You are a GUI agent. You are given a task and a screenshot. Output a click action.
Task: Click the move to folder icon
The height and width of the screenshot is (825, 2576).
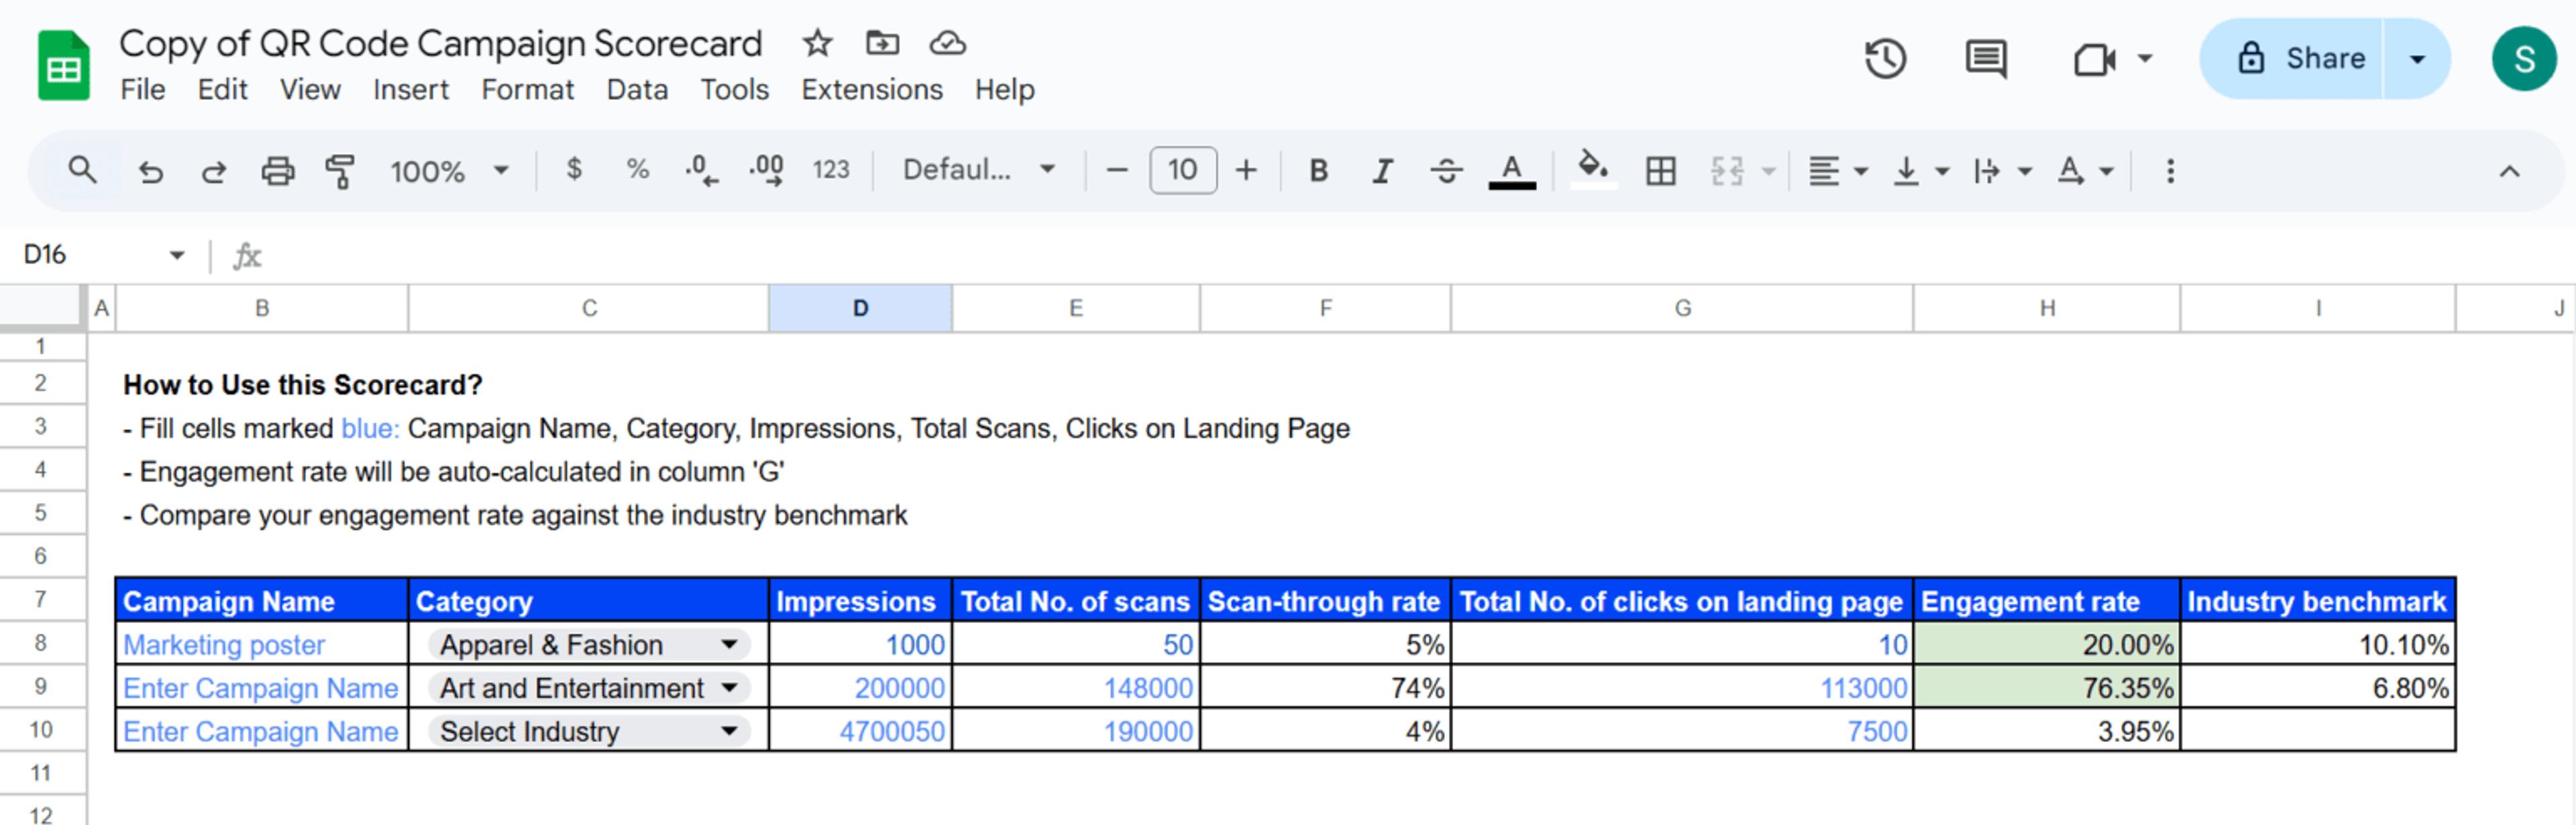(882, 43)
